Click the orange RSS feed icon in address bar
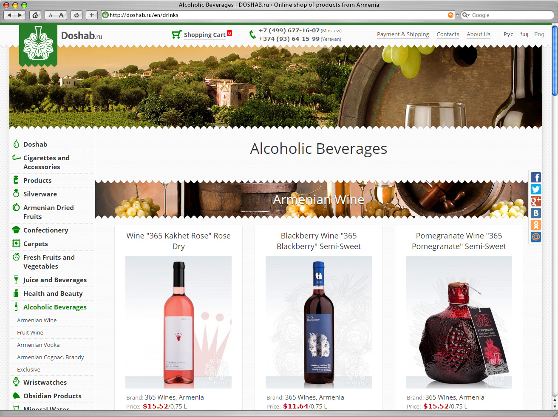Viewport: 558px width, 417px height. tap(450, 15)
